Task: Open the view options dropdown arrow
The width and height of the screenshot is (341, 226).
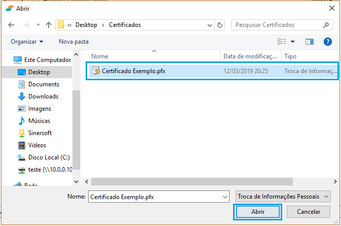Action: click(x=292, y=41)
